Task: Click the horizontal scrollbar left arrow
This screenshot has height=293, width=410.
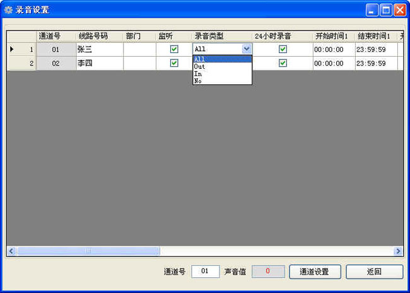Action: (x=11, y=251)
